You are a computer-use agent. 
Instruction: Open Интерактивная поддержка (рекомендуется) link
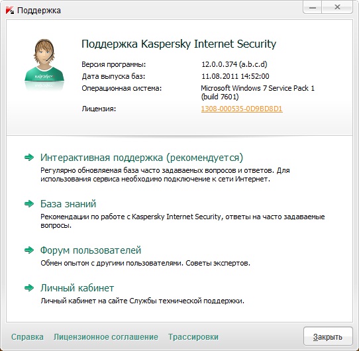coord(142,158)
